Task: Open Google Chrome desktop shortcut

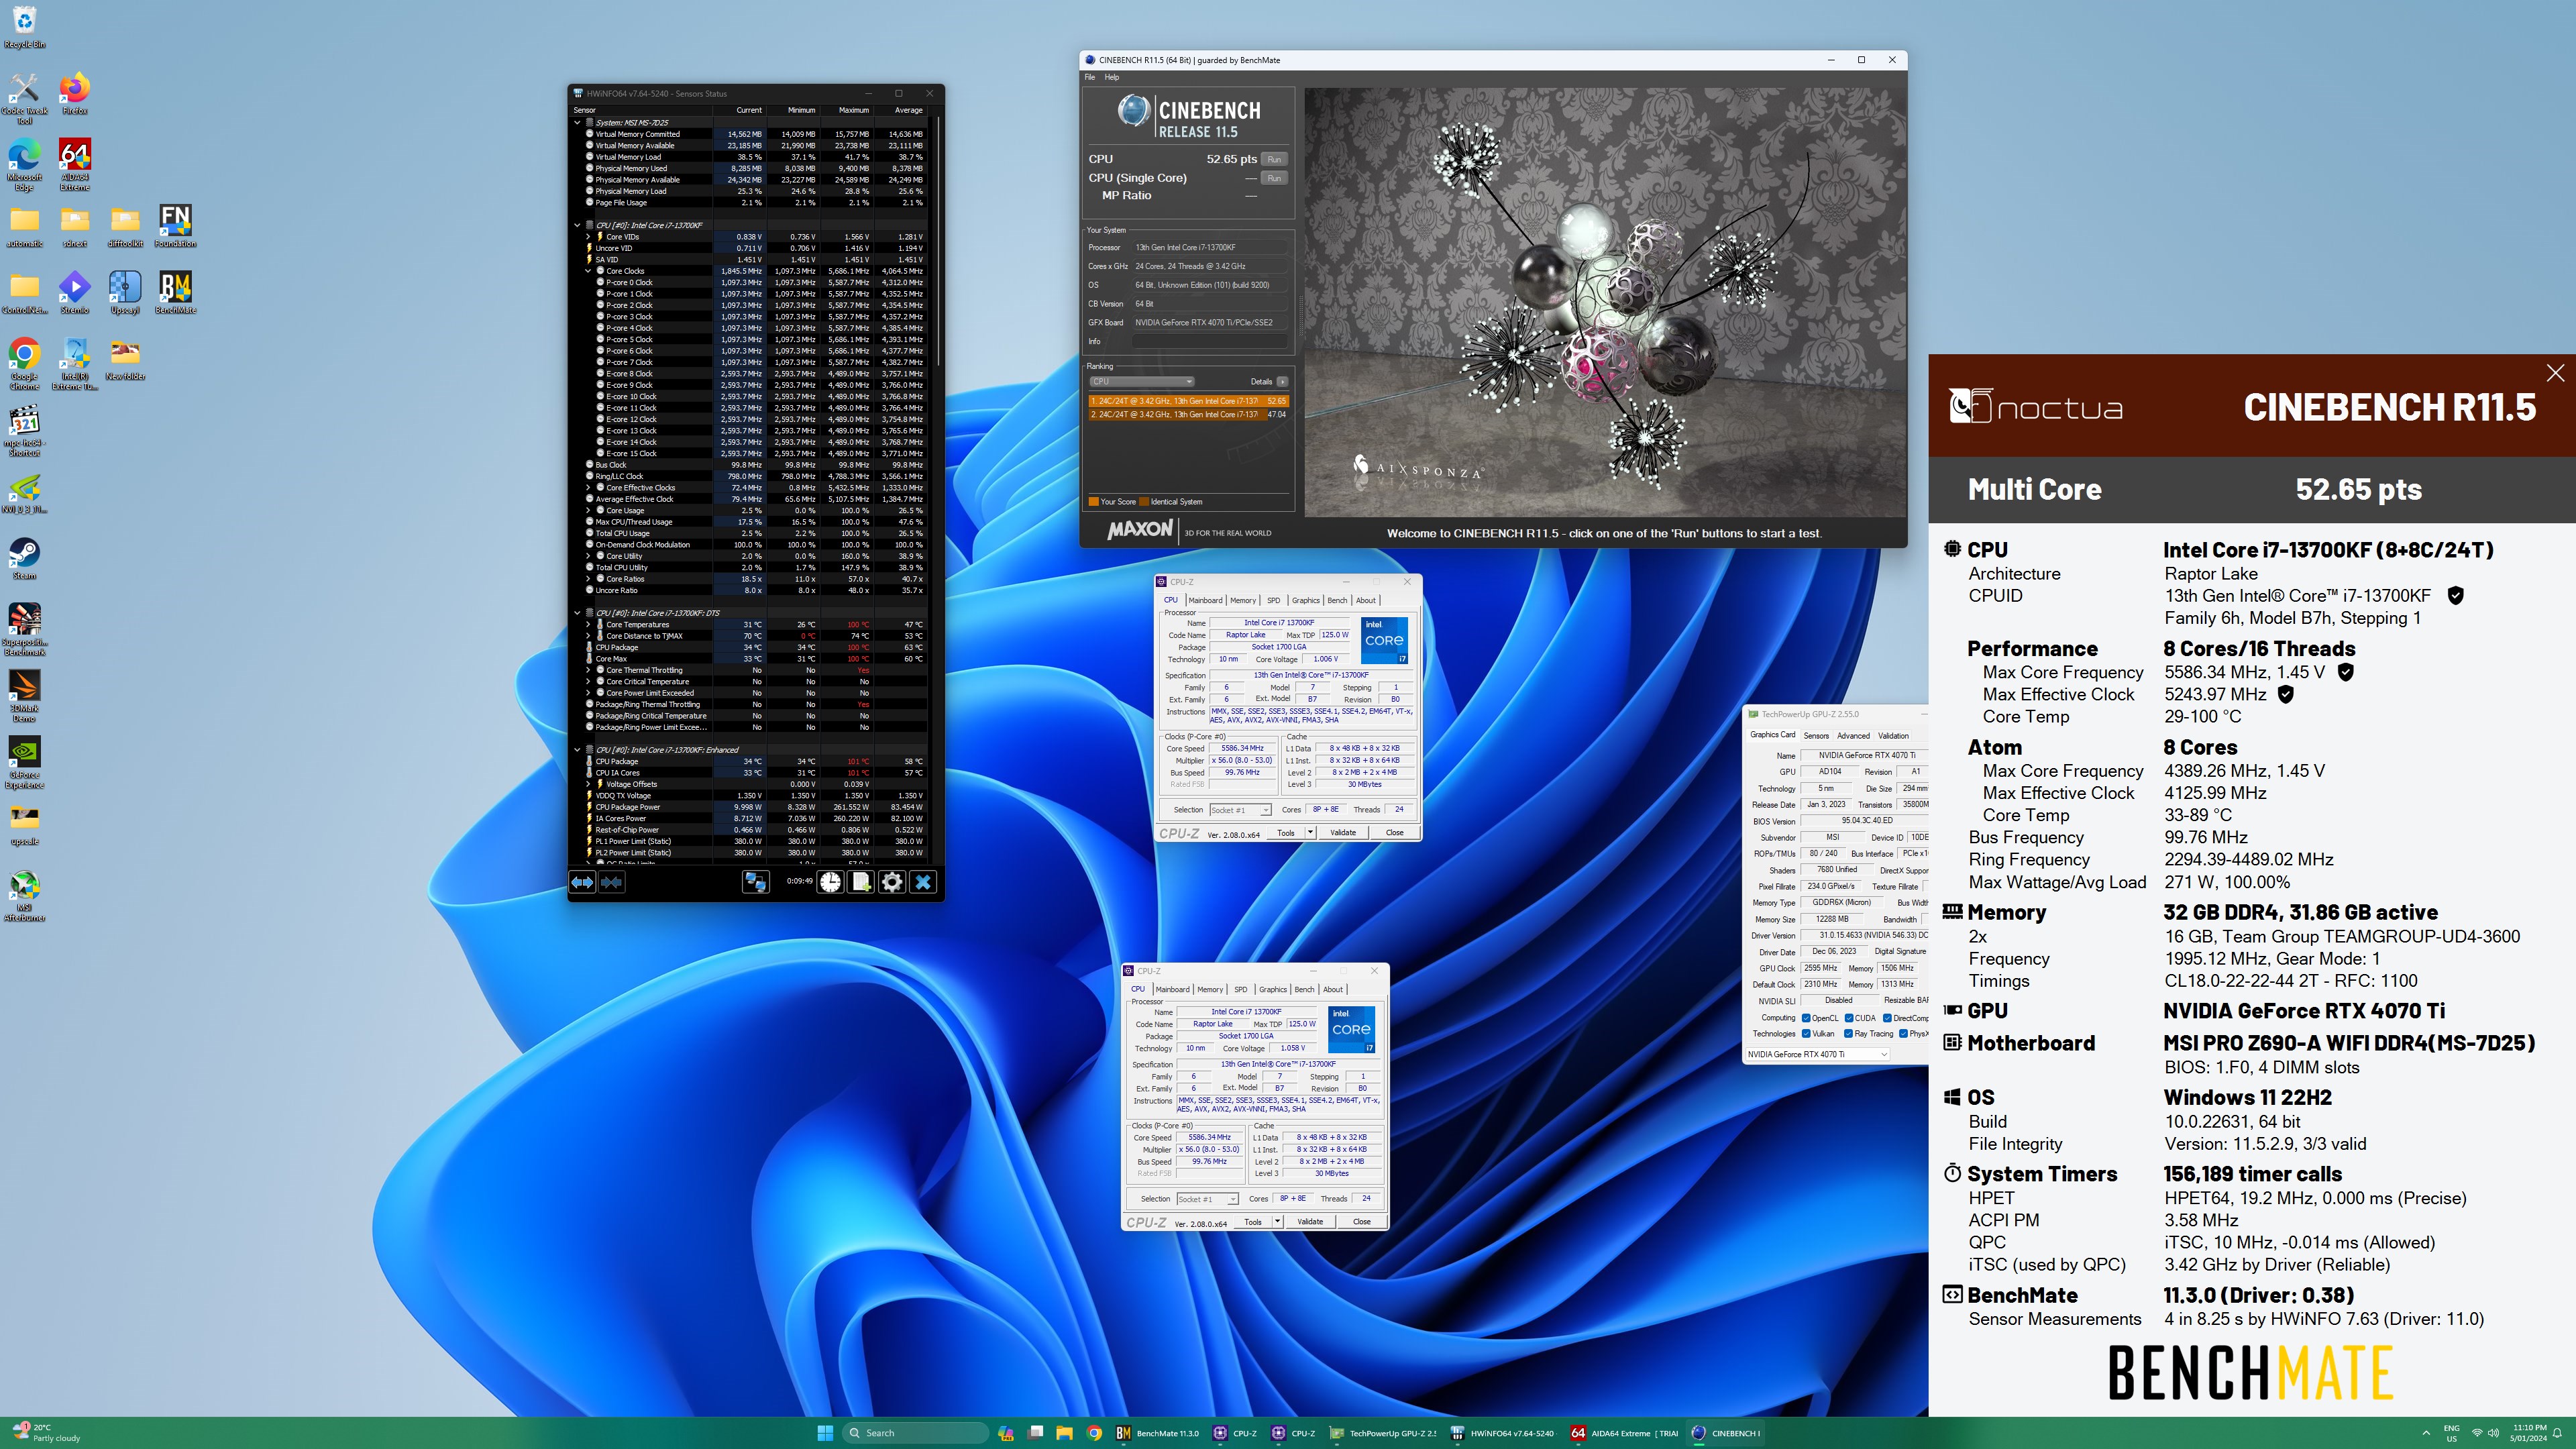Action: click(x=24, y=364)
